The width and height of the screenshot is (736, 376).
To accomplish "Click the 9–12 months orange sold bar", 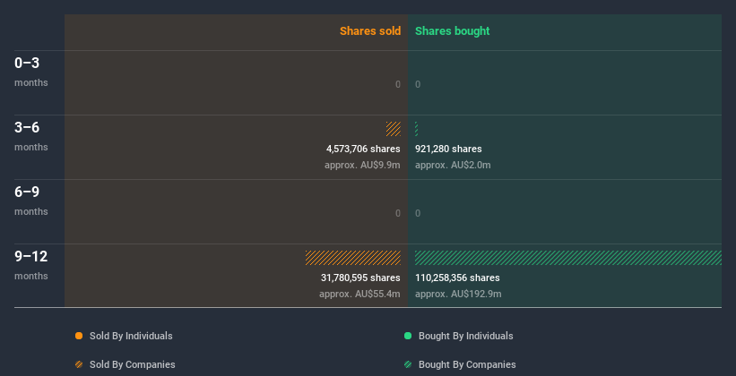I will point(353,258).
